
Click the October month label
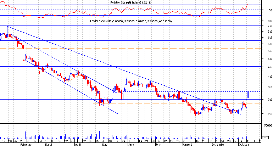244,145
